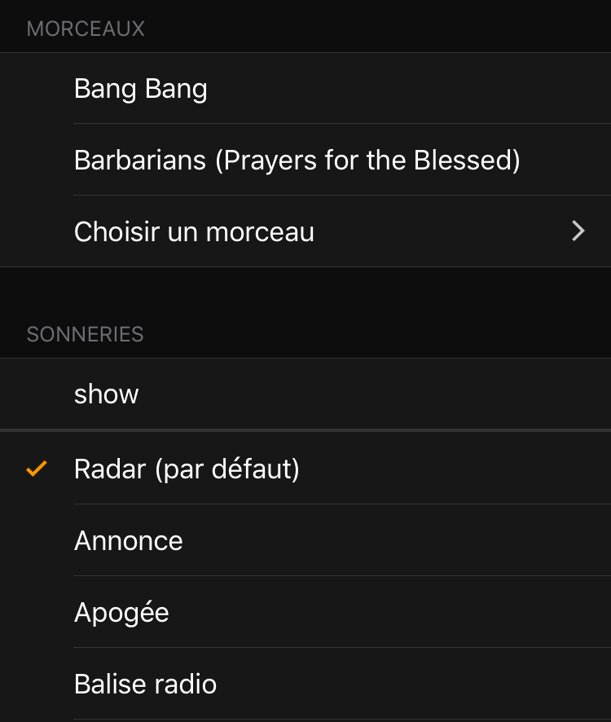Select the Bang Bang song
Viewport: 611px width, 722px height.
click(141, 89)
